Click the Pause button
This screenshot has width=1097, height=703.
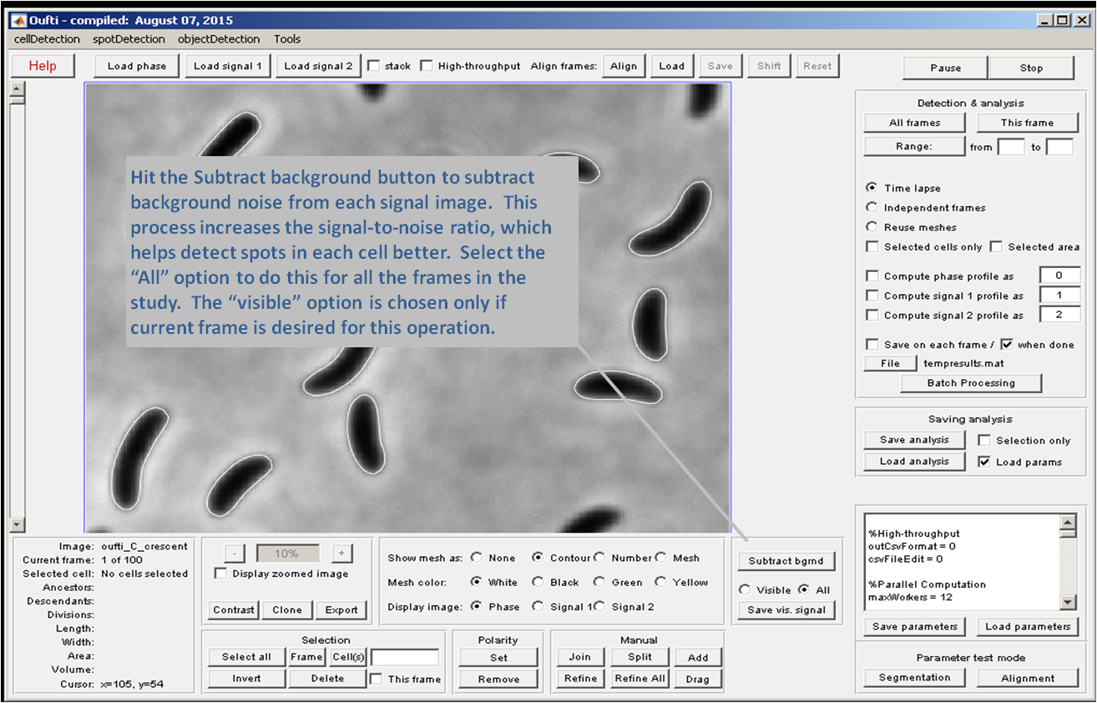point(946,68)
